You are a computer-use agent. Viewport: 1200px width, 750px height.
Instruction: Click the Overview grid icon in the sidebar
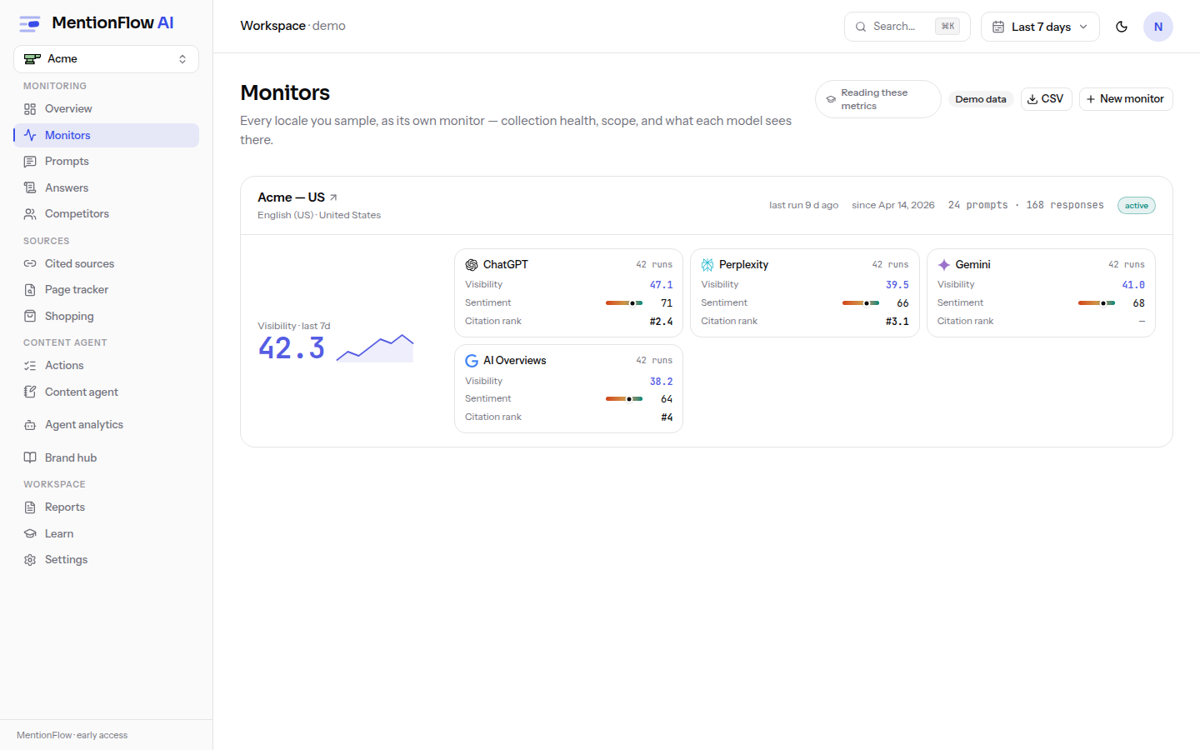click(x=30, y=109)
